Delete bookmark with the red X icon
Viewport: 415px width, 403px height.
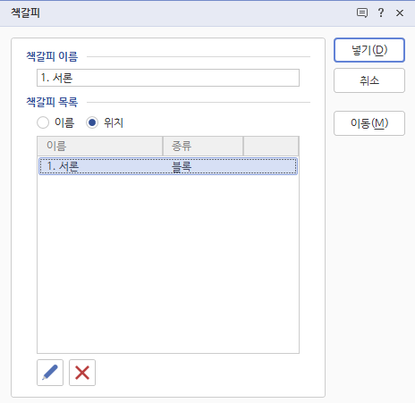(82, 373)
